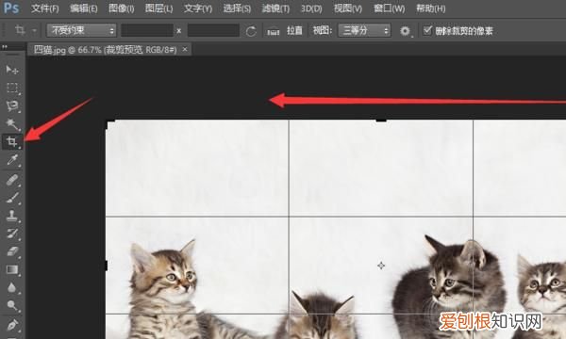Open the 视图(V) menu
This screenshot has width=566, height=339.
[x=348, y=8]
